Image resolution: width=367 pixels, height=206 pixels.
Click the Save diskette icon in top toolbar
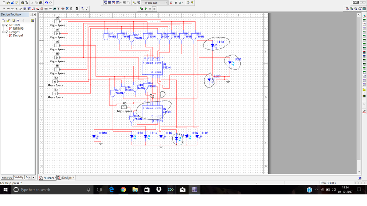point(17,3)
